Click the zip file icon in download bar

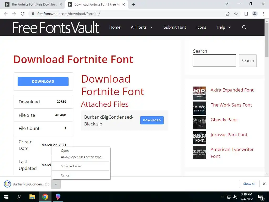pos(7,184)
